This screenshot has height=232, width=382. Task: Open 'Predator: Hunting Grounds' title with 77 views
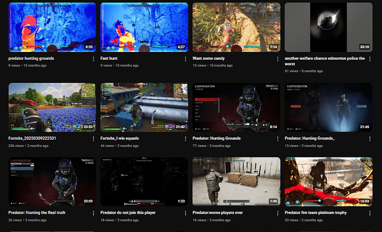click(216, 138)
